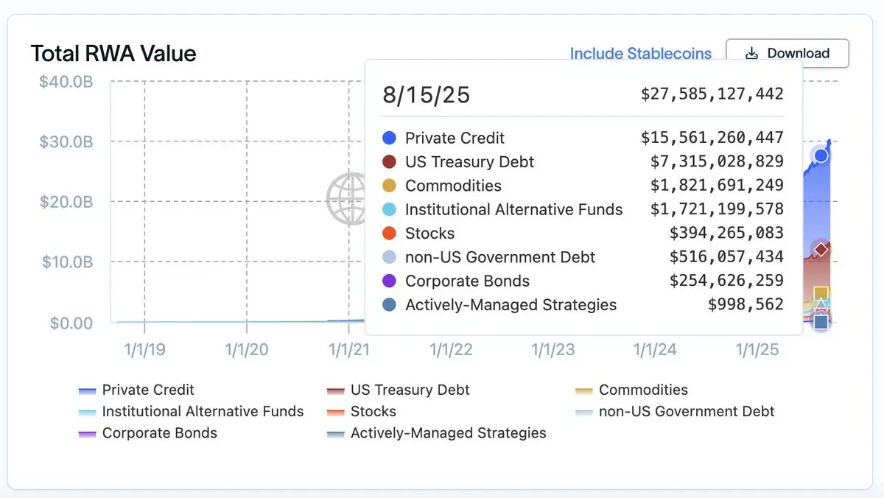Toggle Corporate Bonds series in legend
Image resolution: width=884 pixels, height=498 pixels.
point(159,433)
